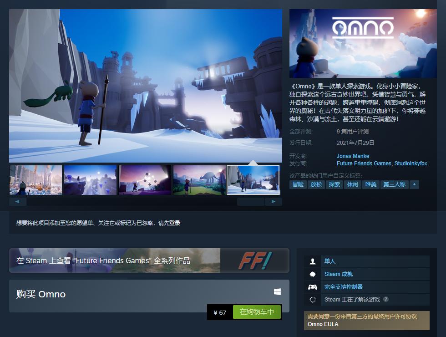Click the question mark help icon

coord(386,299)
